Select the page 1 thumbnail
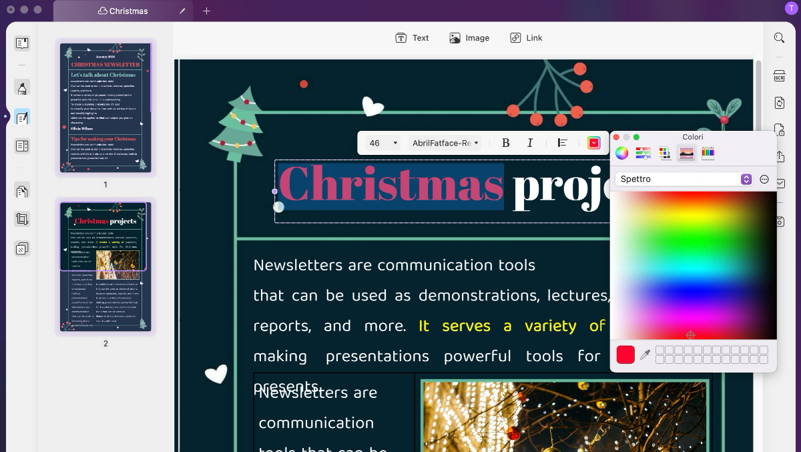The width and height of the screenshot is (801, 452). coord(105,108)
